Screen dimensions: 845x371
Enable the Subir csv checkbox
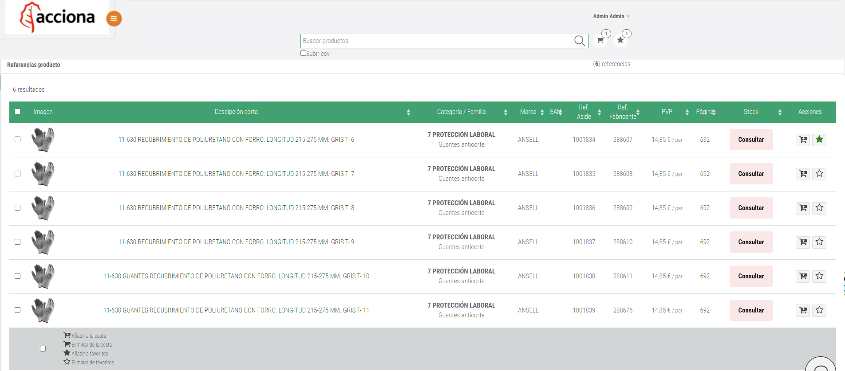(x=304, y=53)
